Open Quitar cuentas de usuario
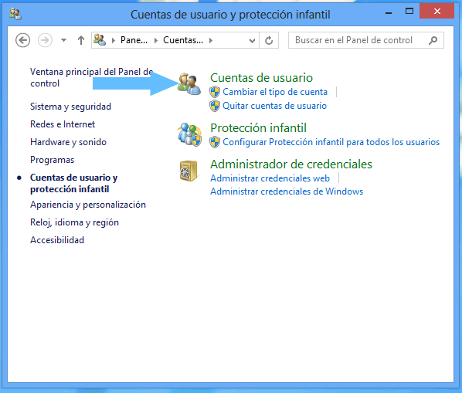The image size is (462, 393). (x=274, y=106)
